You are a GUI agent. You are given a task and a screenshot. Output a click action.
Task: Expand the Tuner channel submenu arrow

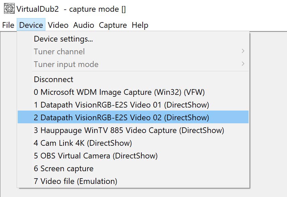[243, 51]
